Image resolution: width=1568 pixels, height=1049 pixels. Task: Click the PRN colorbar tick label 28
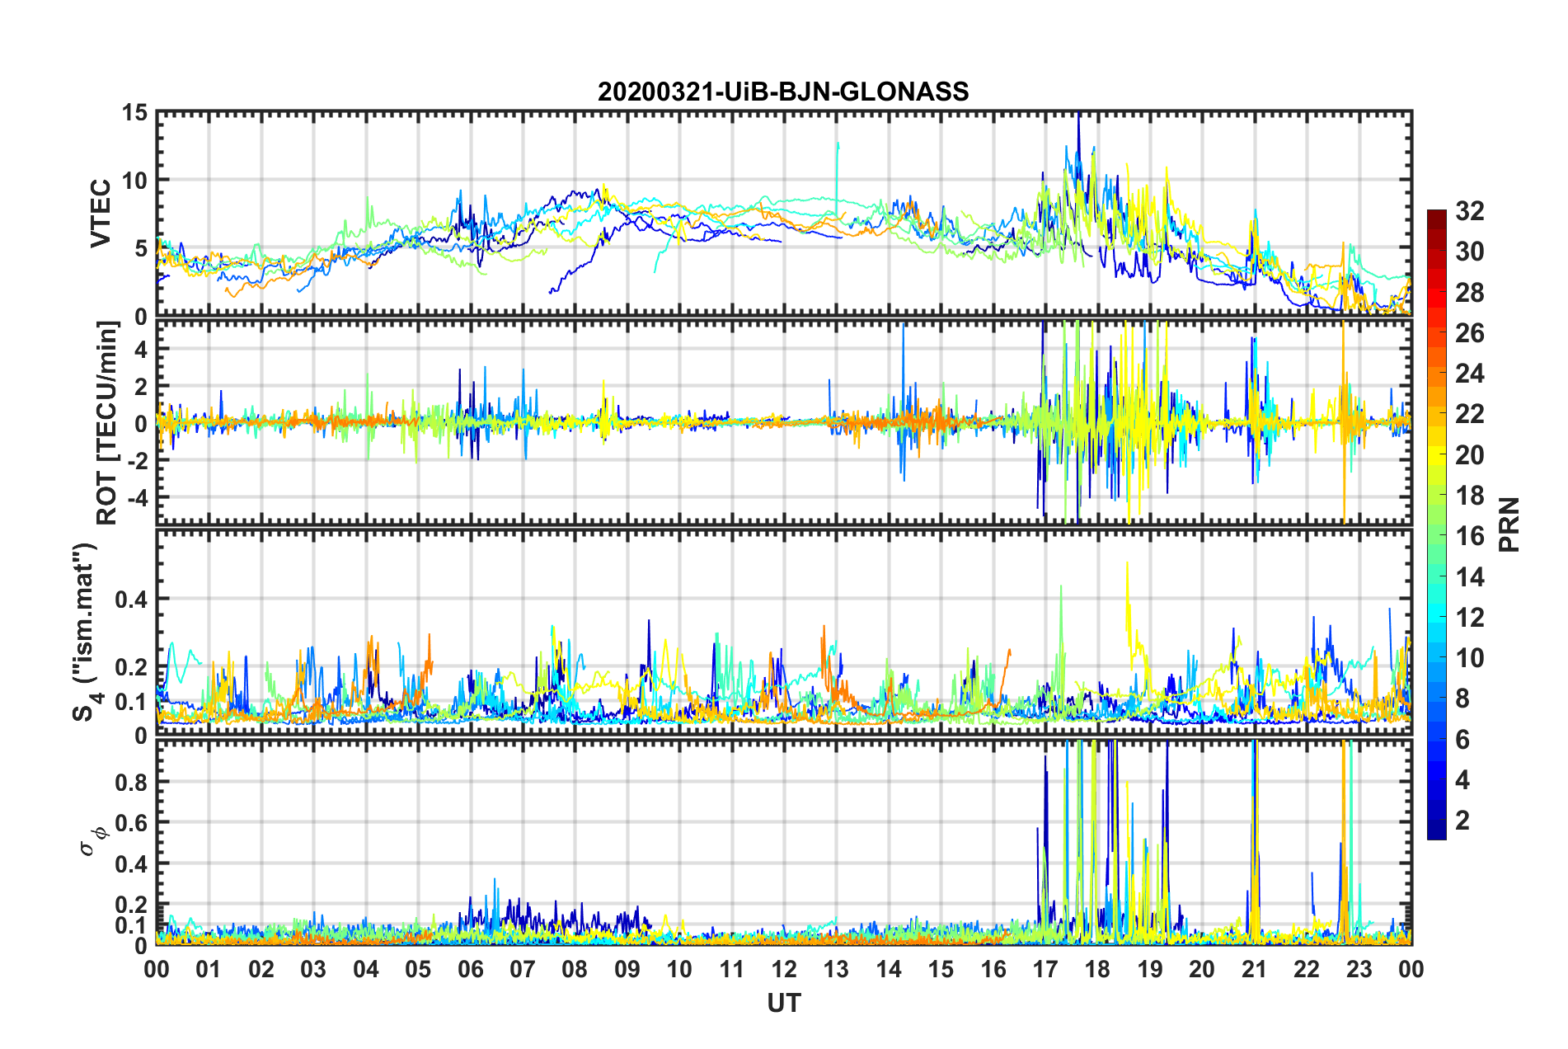tap(1469, 293)
